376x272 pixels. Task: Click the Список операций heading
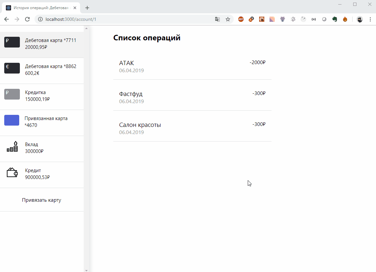tap(147, 38)
